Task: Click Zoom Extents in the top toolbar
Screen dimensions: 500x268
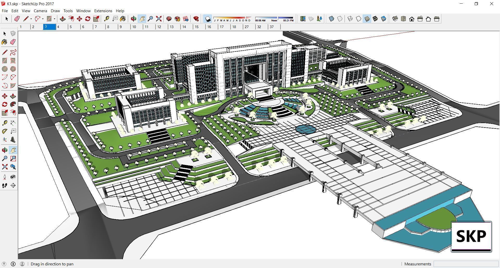Action: click(x=159, y=19)
